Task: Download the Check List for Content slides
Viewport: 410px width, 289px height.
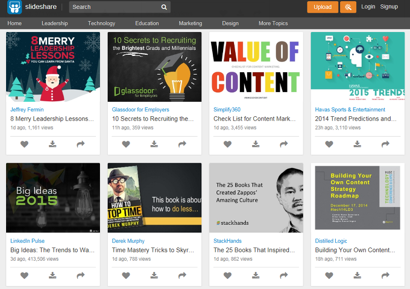Action: tap(256, 144)
